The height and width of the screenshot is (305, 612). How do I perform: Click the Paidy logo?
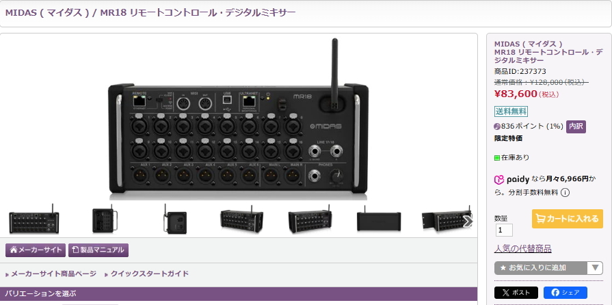[511, 180]
